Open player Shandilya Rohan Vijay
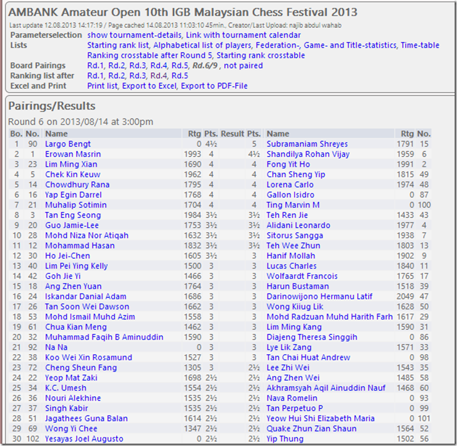 point(308,154)
